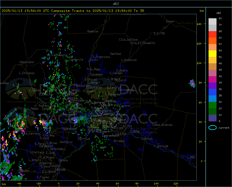Choose the green 20-30 dBZ legend swatch
Viewport: 232px width, 187px height.
click(212, 105)
